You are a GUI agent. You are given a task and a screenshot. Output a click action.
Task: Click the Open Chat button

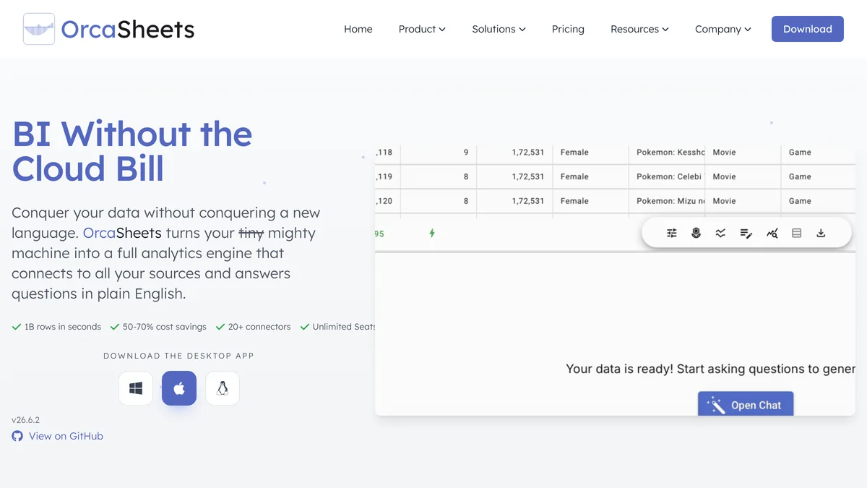[746, 404]
